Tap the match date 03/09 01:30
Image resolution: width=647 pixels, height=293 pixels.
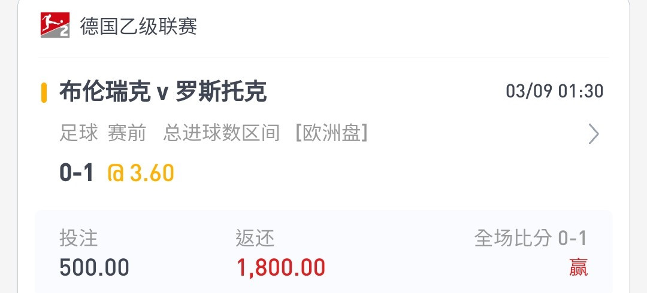pos(555,91)
